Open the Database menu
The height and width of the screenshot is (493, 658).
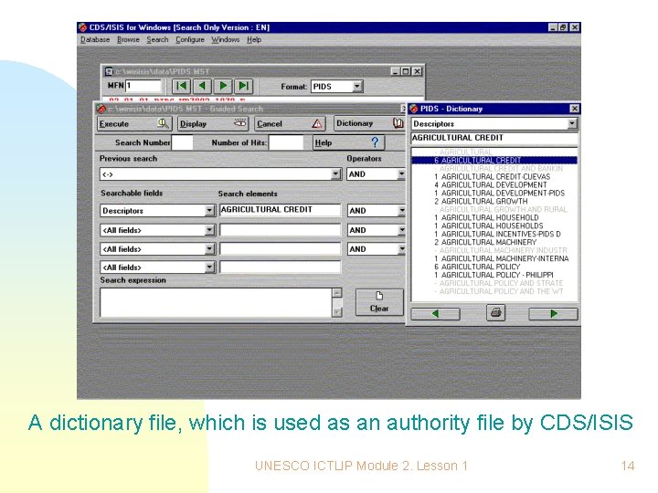pyautogui.click(x=95, y=39)
